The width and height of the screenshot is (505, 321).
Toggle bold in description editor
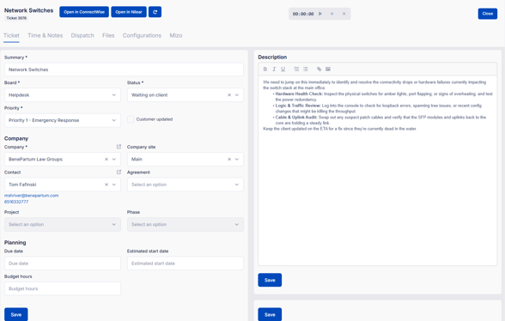click(265, 69)
